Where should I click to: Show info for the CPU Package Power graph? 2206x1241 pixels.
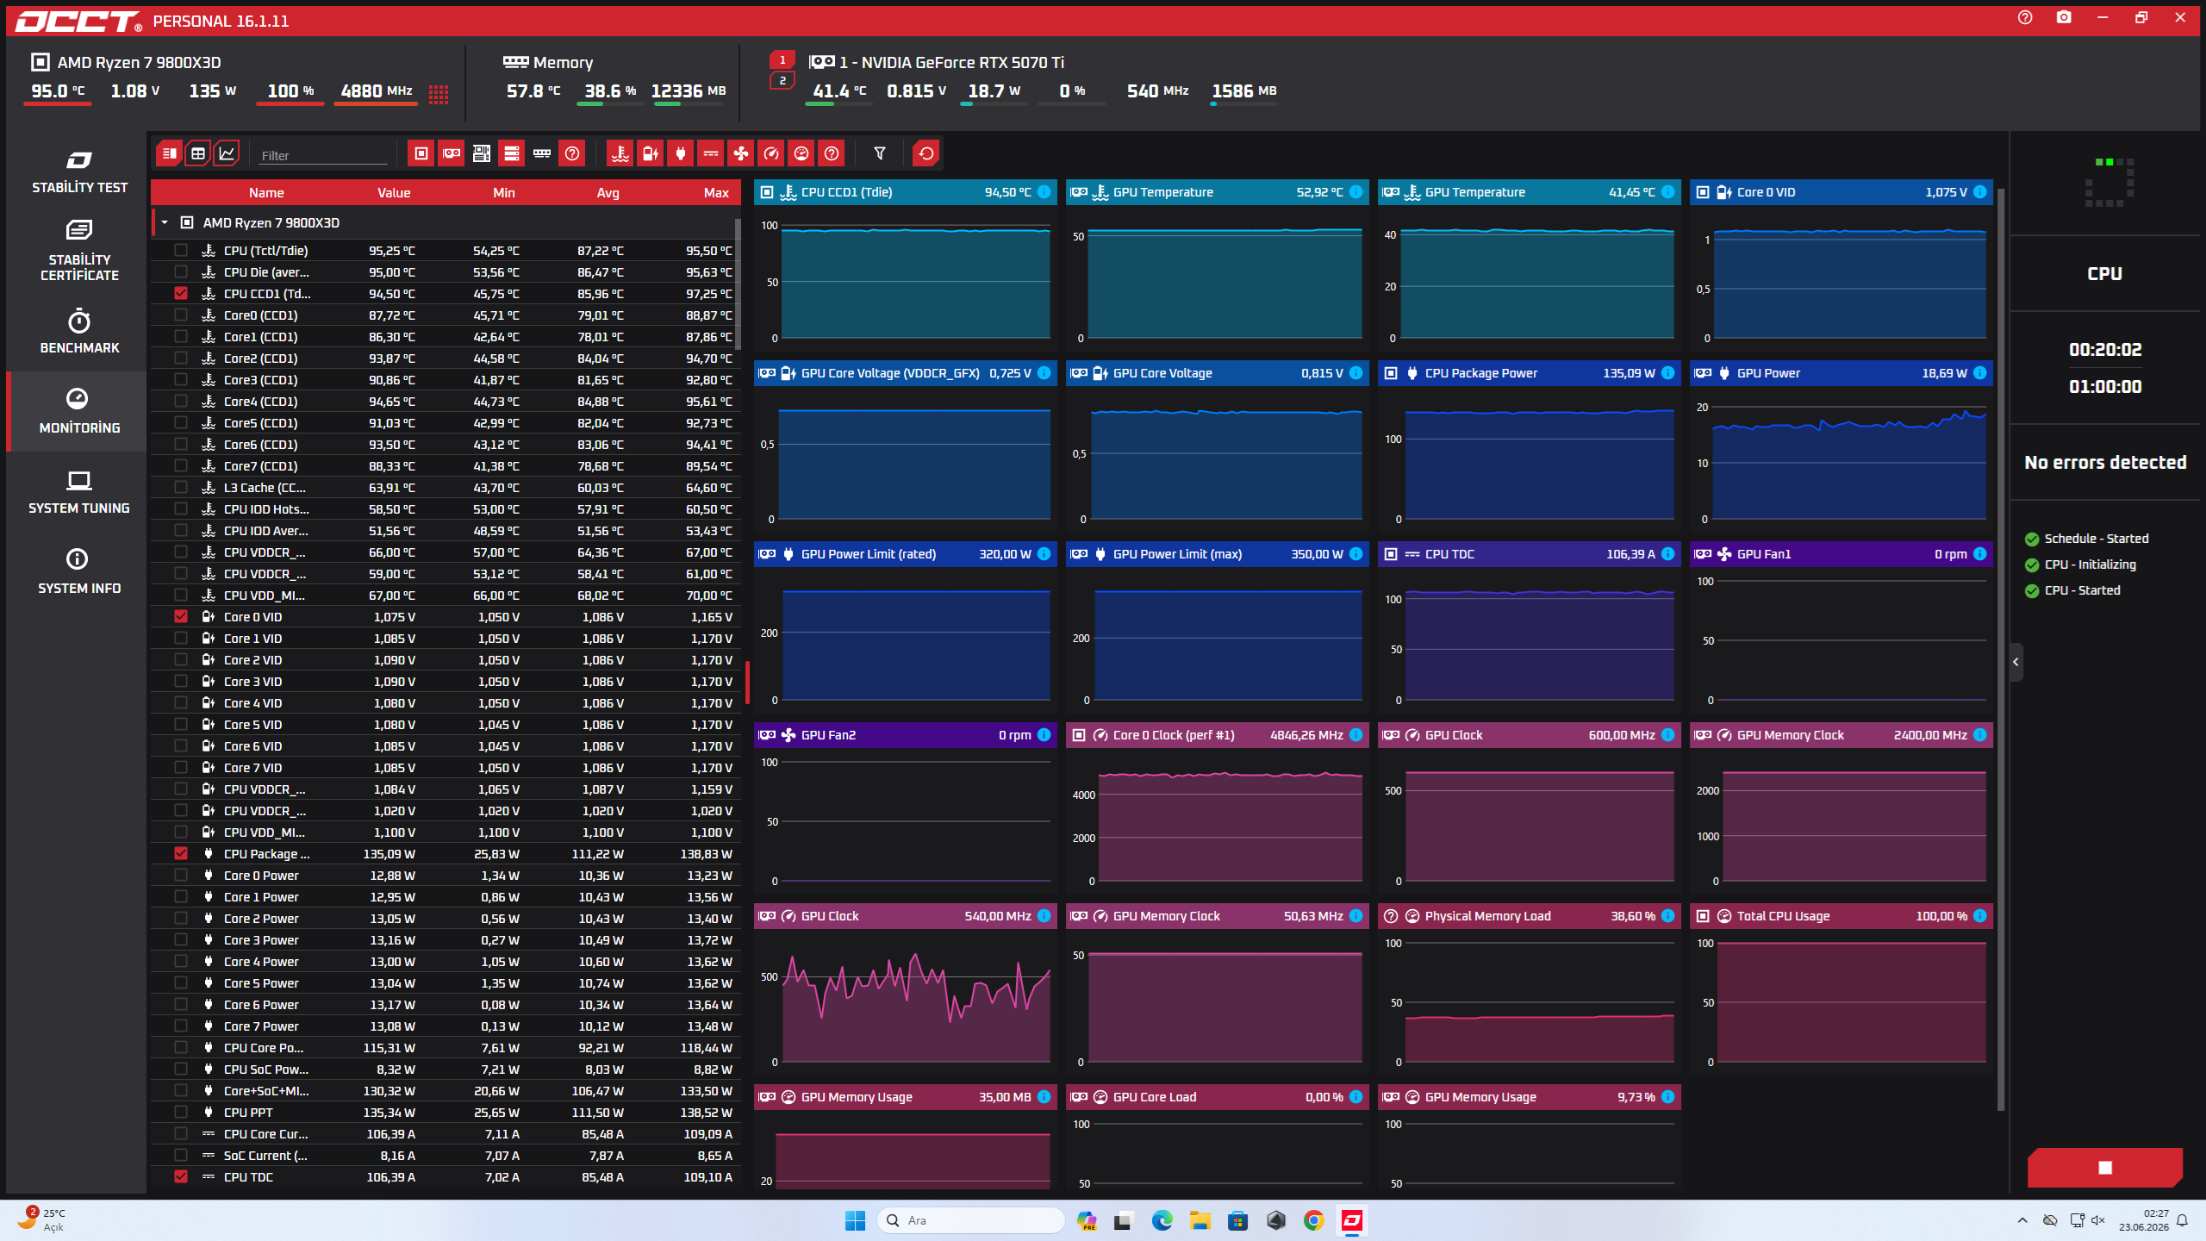pyautogui.click(x=1667, y=373)
